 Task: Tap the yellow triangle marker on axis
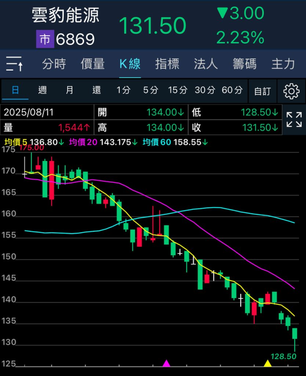pyautogui.click(x=268, y=363)
